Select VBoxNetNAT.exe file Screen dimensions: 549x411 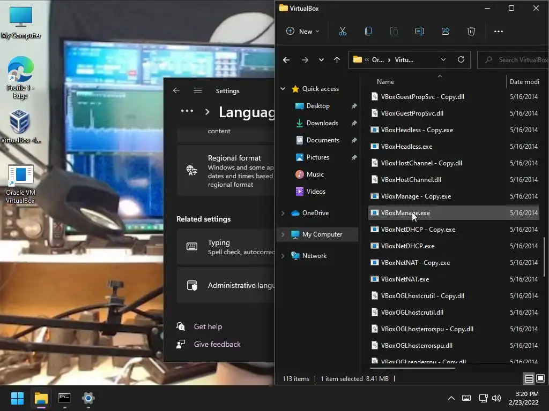point(454,279)
